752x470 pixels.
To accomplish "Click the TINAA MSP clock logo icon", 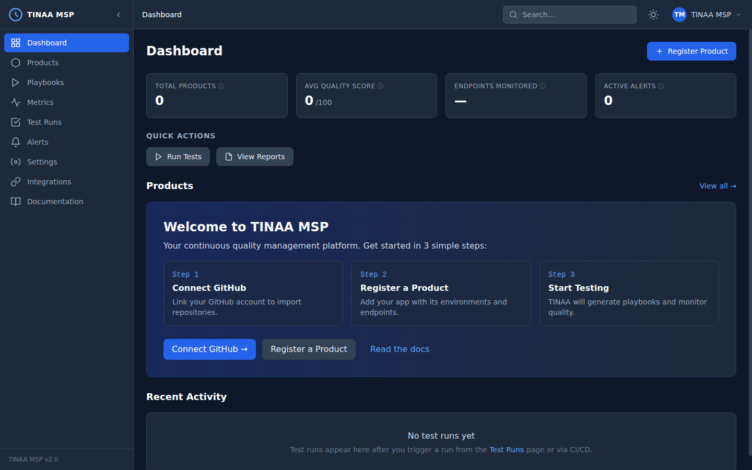I will [16, 15].
